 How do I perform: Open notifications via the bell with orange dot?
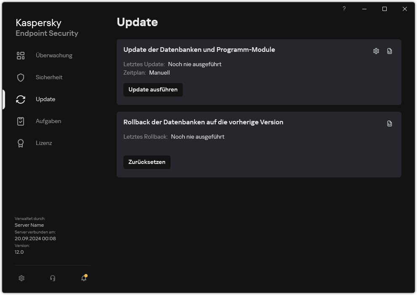pos(83,278)
